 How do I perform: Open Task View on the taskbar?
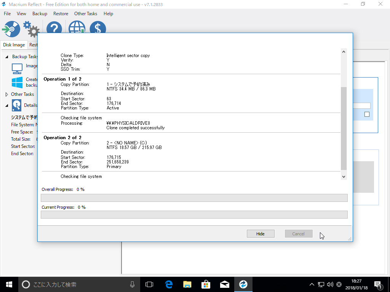click(x=149, y=284)
